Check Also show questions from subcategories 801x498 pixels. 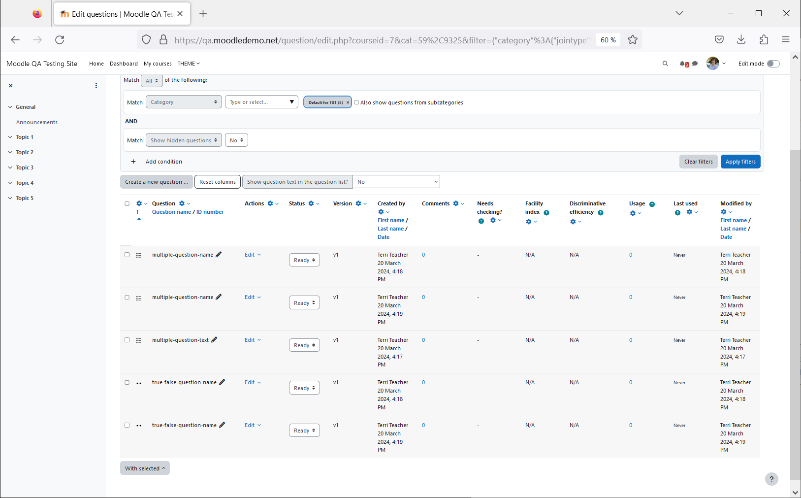pos(356,102)
